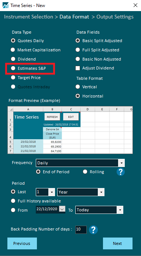Open help for Back Padding days

pyautogui.click(x=93, y=230)
